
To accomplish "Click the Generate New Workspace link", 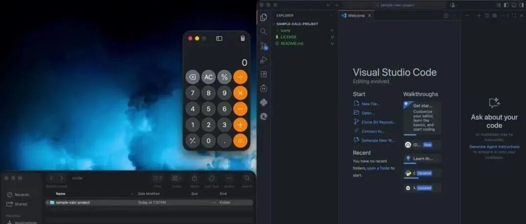I will click(374, 140).
